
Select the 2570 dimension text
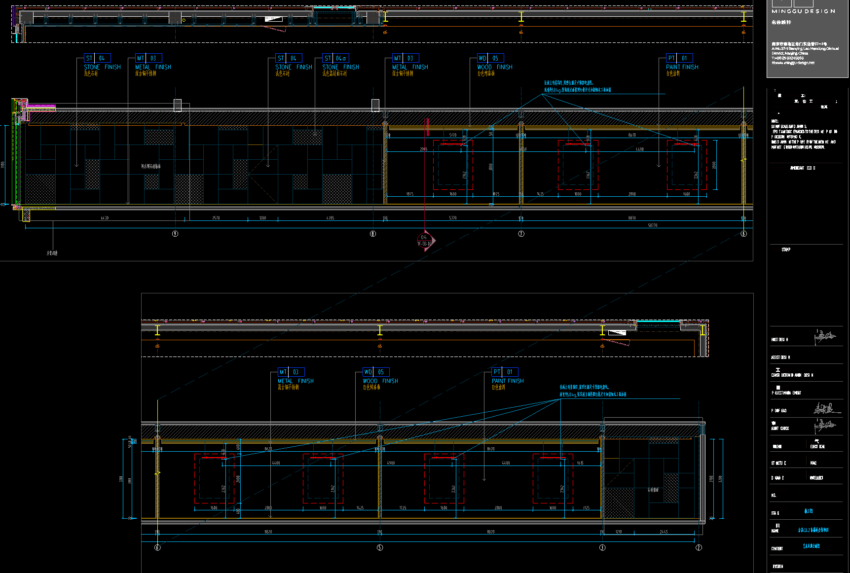pyautogui.click(x=216, y=218)
